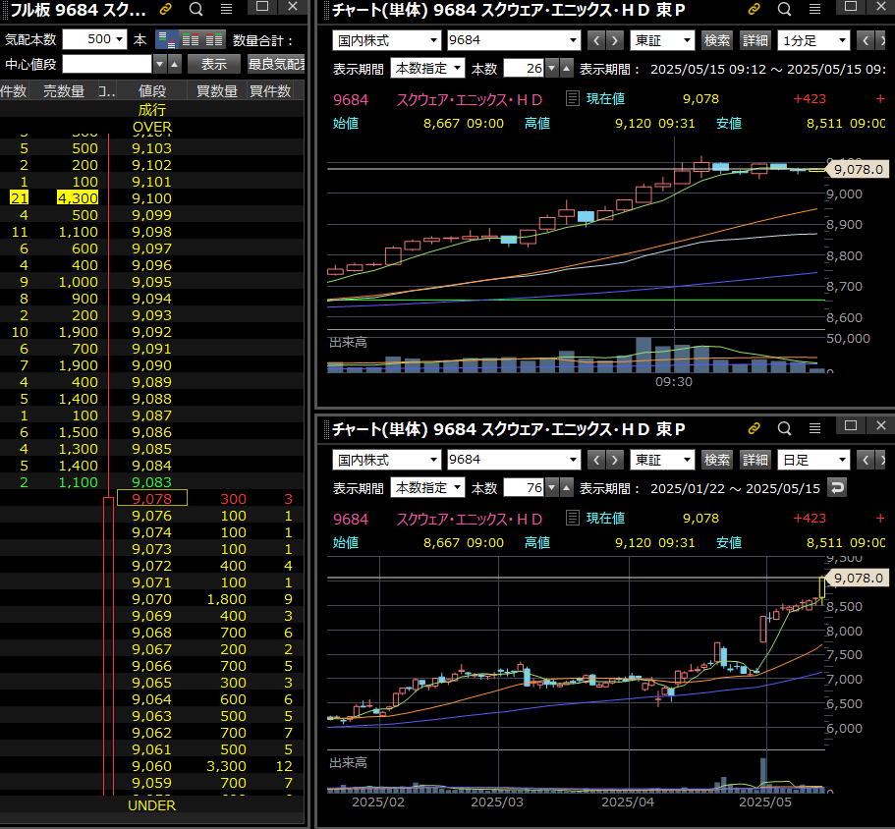Click document icon beside 現在値 in 1分足 chart
This screenshot has width=895, height=829.
(572, 98)
